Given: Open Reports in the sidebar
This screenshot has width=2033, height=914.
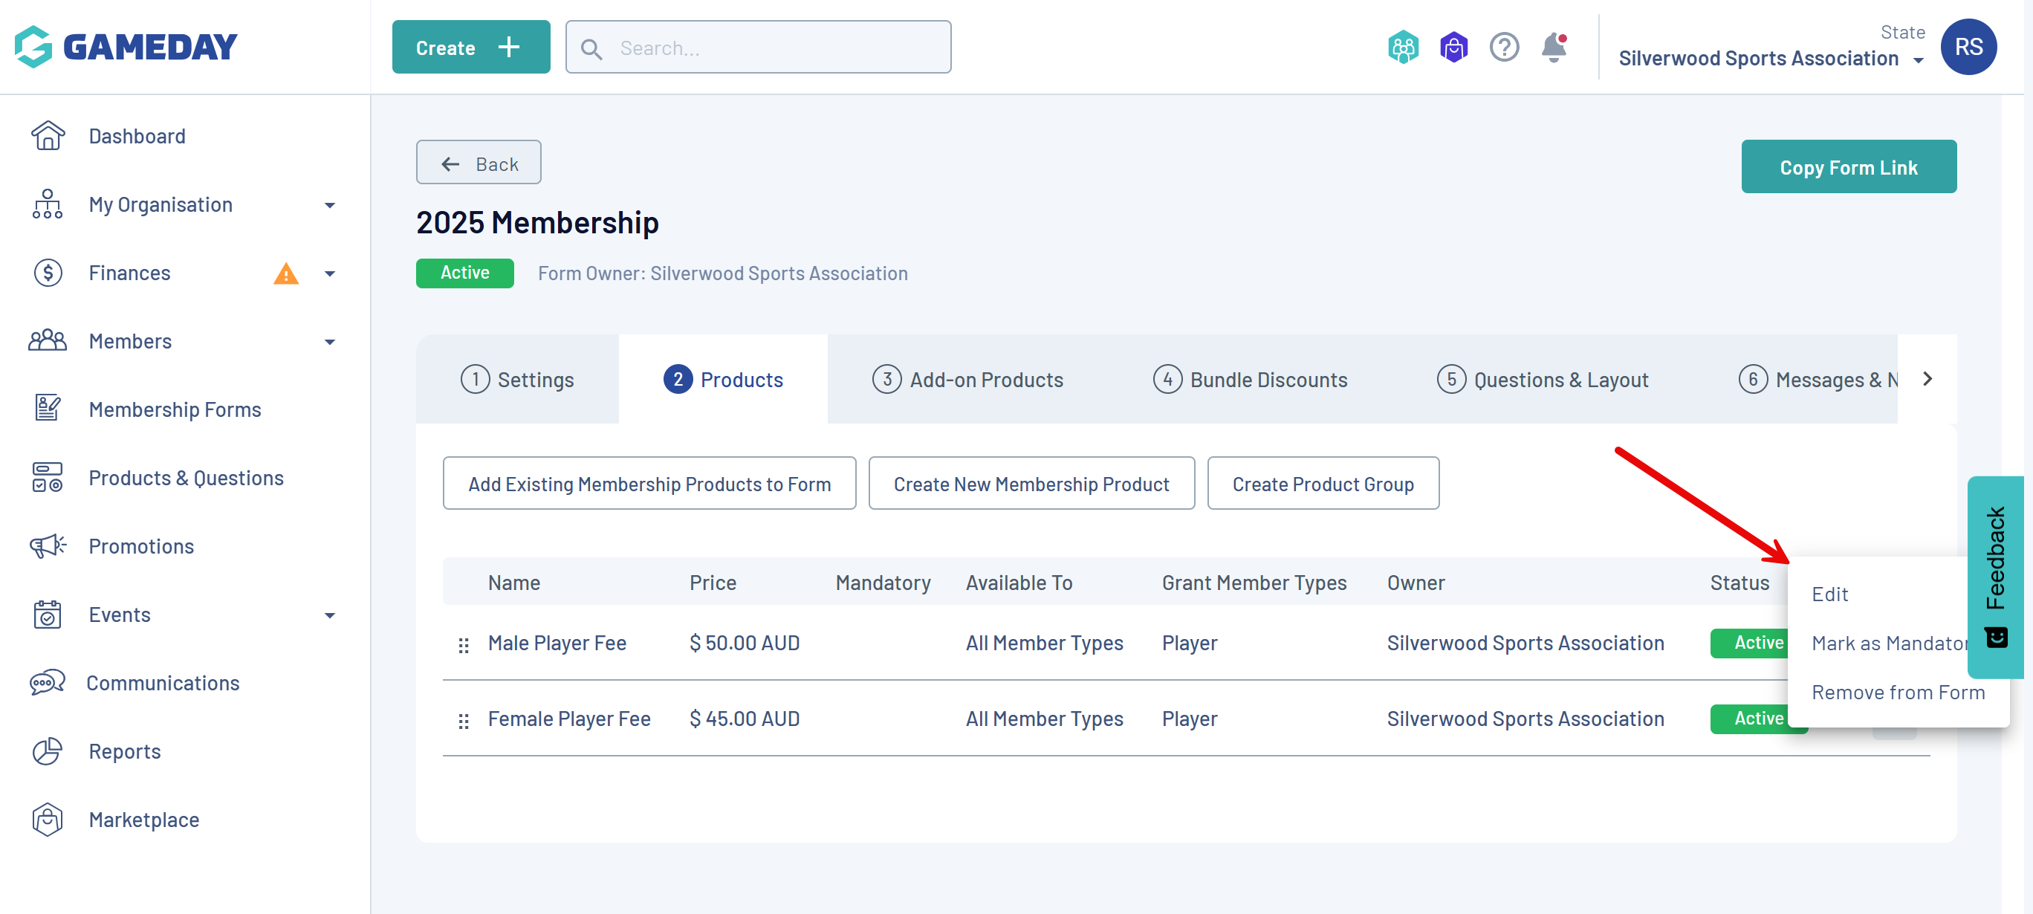Looking at the screenshot, I should point(124,751).
